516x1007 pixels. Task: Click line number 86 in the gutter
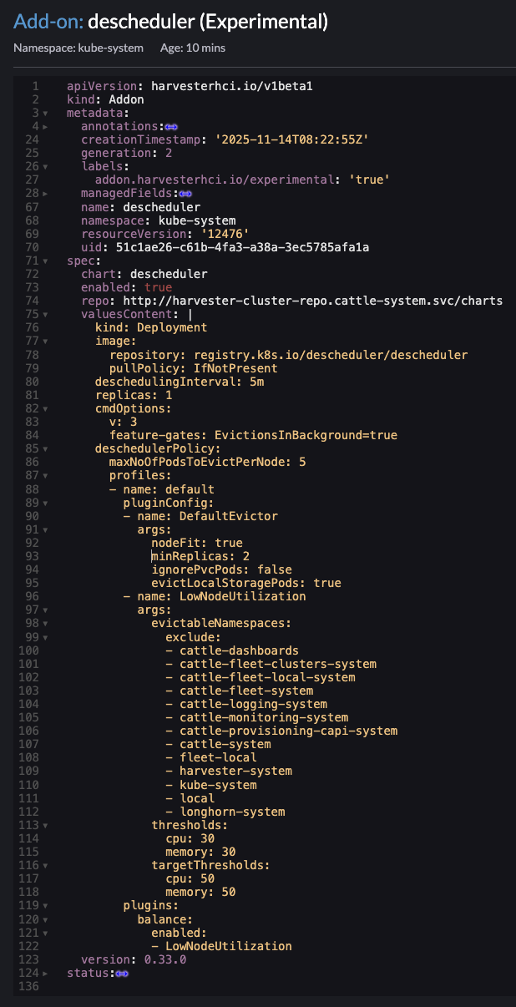pyautogui.click(x=32, y=462)
